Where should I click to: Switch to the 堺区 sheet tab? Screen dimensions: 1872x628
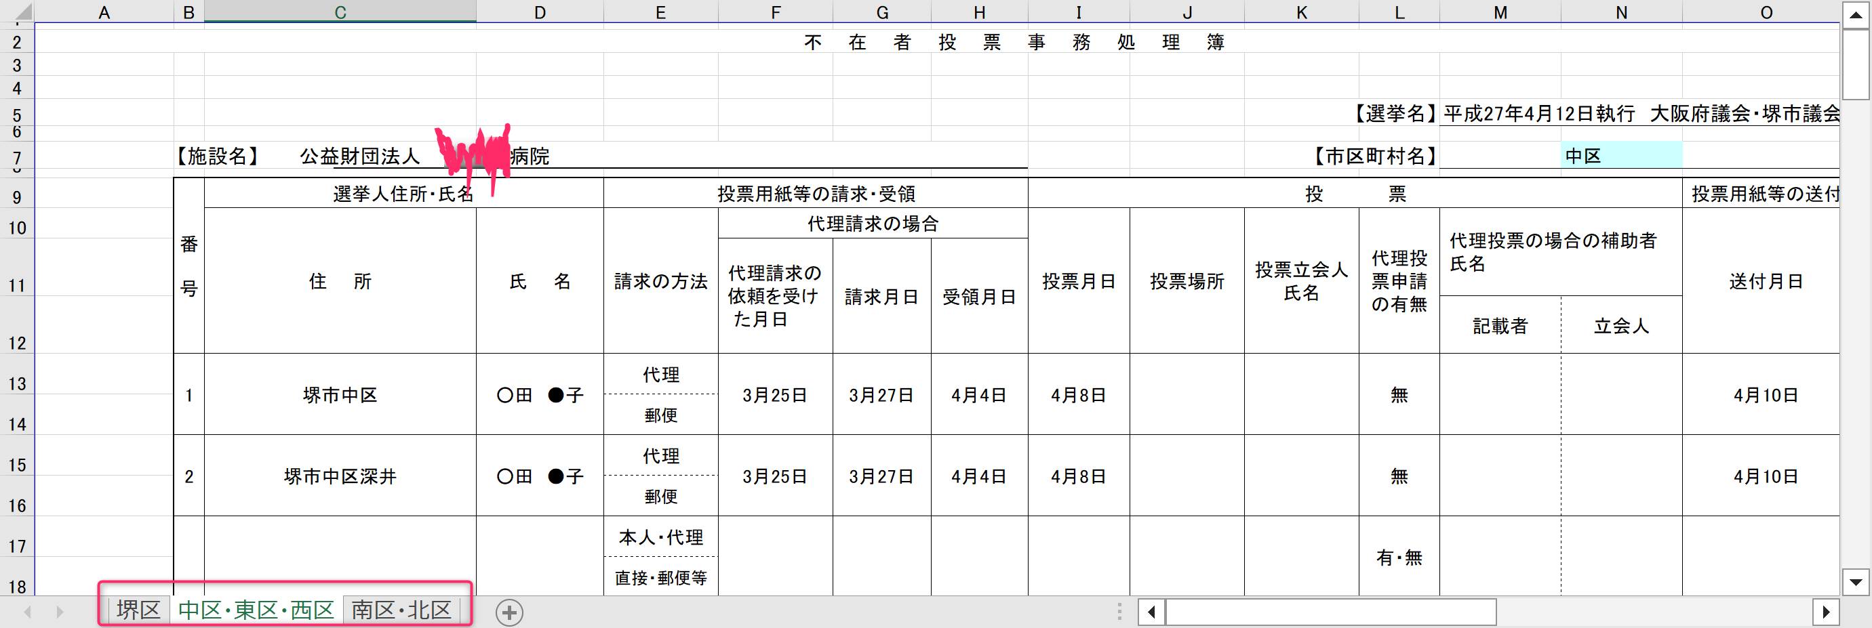(x=138, y=610)
